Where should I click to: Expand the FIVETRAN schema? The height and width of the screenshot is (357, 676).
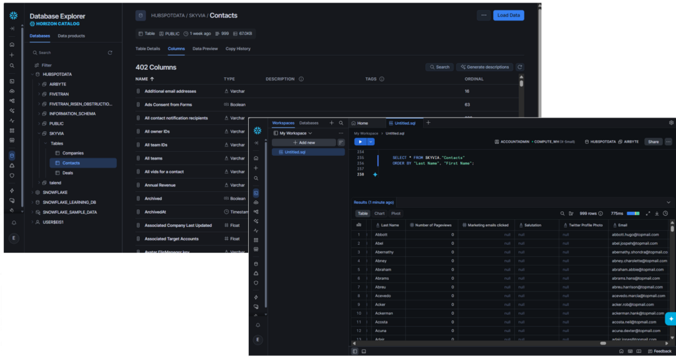(x=39, y=94)
